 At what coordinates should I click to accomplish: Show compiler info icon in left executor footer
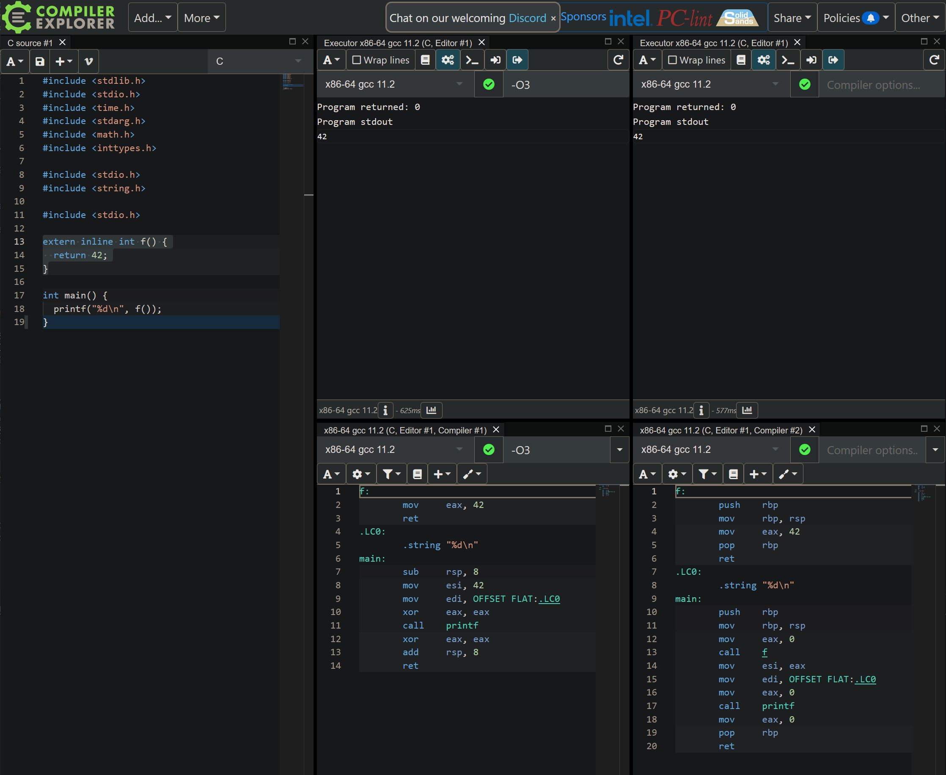tap(385, 410)
